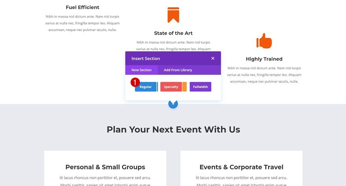Click the Events & Corporate Travel title
The image size is (346, 186).
click(241, 167)
